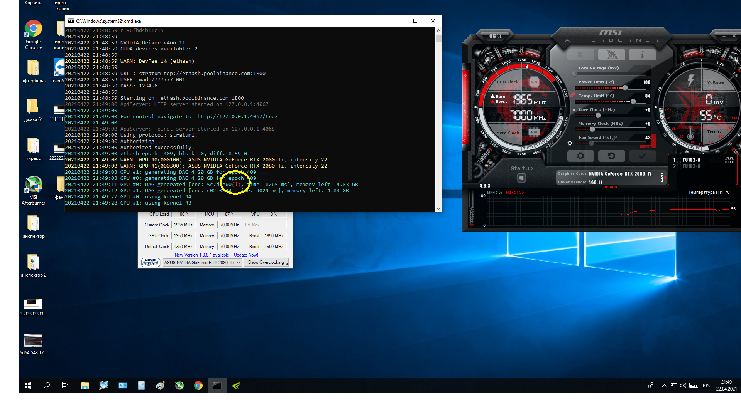Viewport: 741px width, 416px height.
Task: Open Afterburner settings gear button
Action: point(580,156)
